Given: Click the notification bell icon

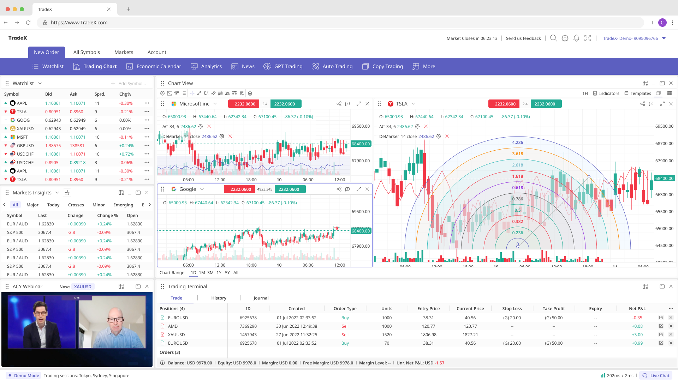Looking at the screenshot, I should click(576, 38).
